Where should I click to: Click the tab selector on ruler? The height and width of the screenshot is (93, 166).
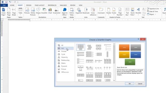point(2,20)
